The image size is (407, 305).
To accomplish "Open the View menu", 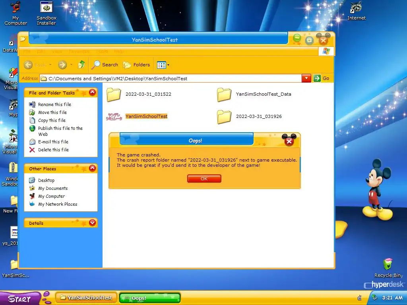I will (x=57, y=51).
